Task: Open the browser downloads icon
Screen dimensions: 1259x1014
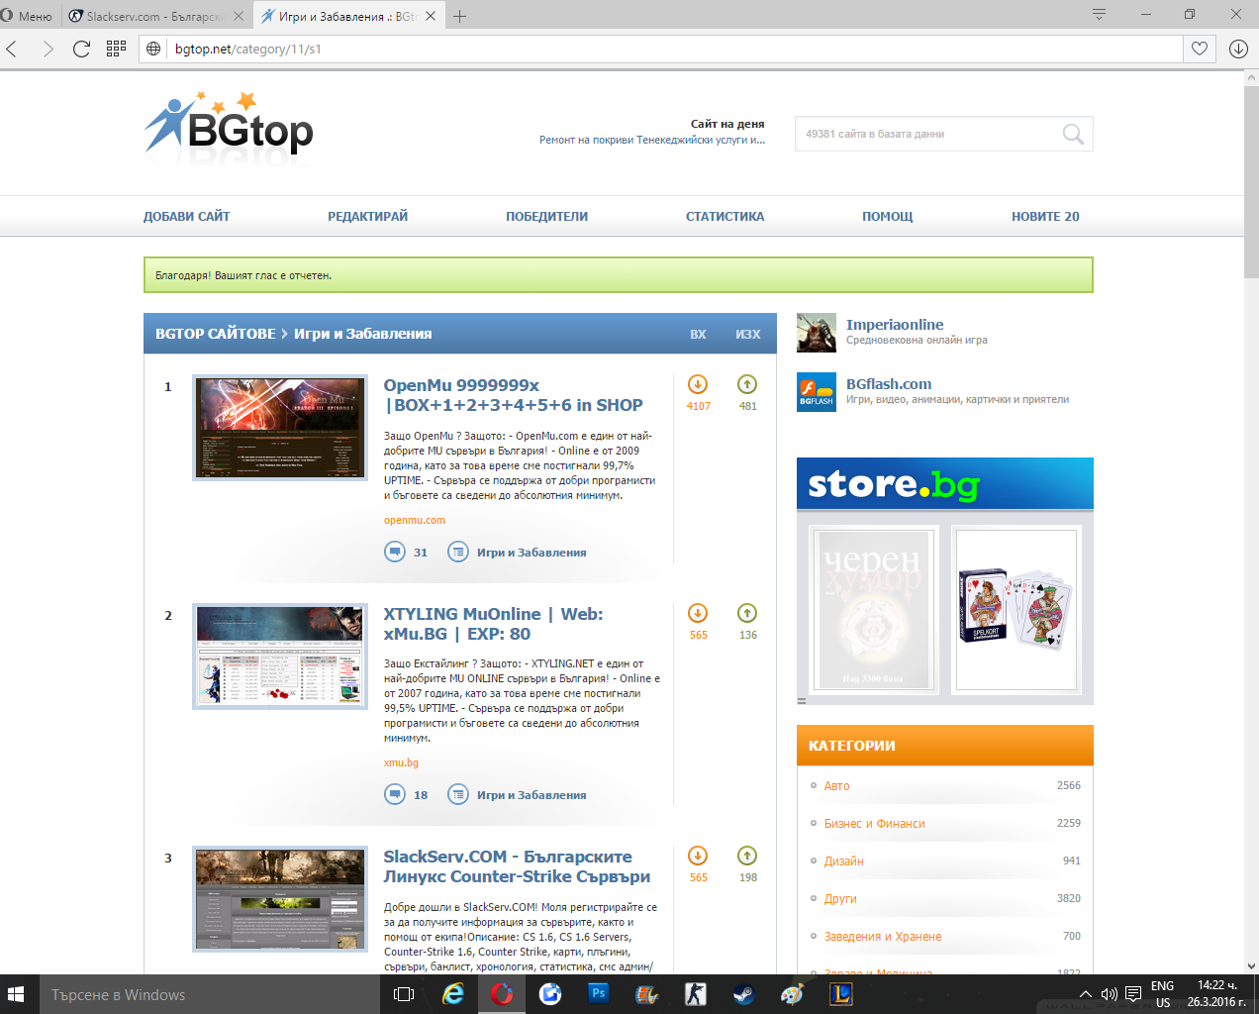Action: point(1238,49)
